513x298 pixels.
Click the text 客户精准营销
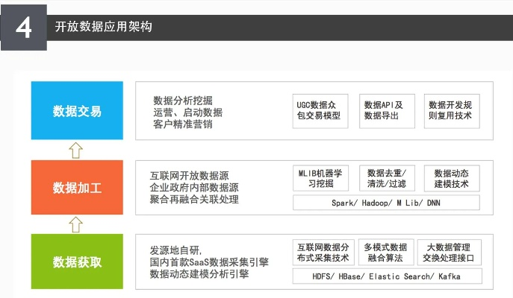pyautogui.click(x=183, y=124)
